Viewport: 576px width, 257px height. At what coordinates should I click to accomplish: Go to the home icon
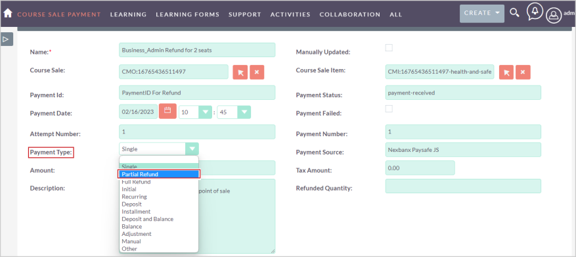click(x=8, y=13)
